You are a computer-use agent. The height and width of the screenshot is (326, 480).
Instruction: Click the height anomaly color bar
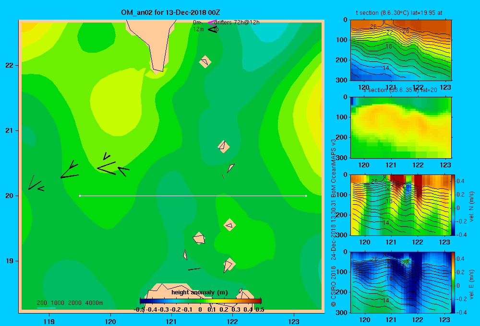[x=200, y=301]
